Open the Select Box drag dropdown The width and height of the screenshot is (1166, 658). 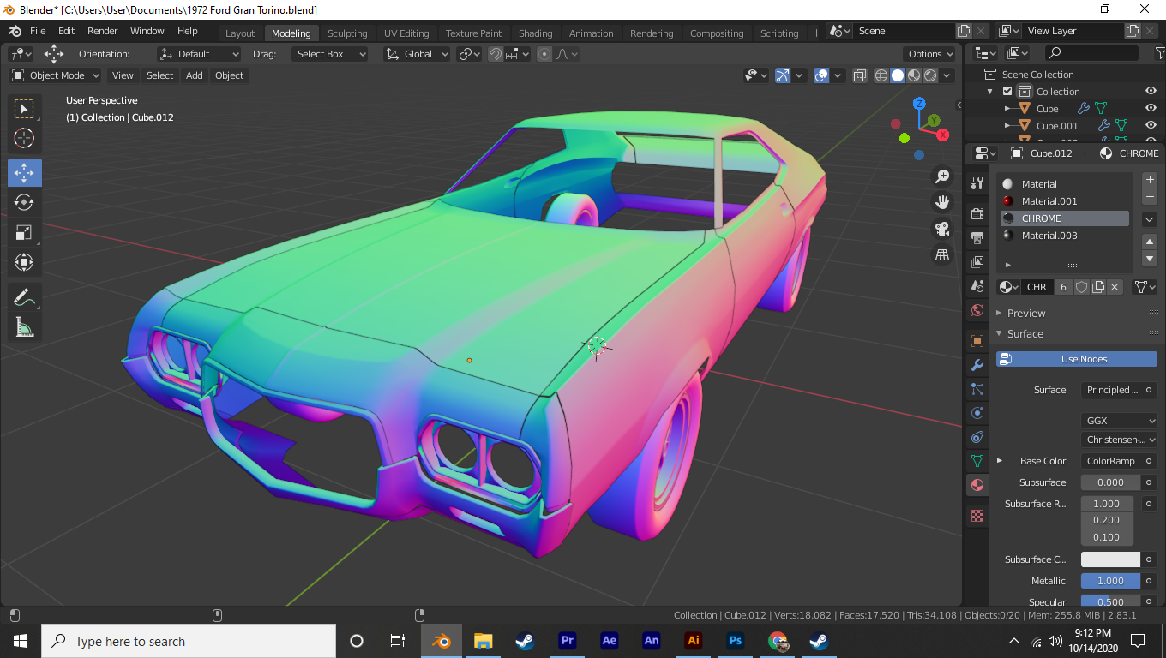pos(329,54)
